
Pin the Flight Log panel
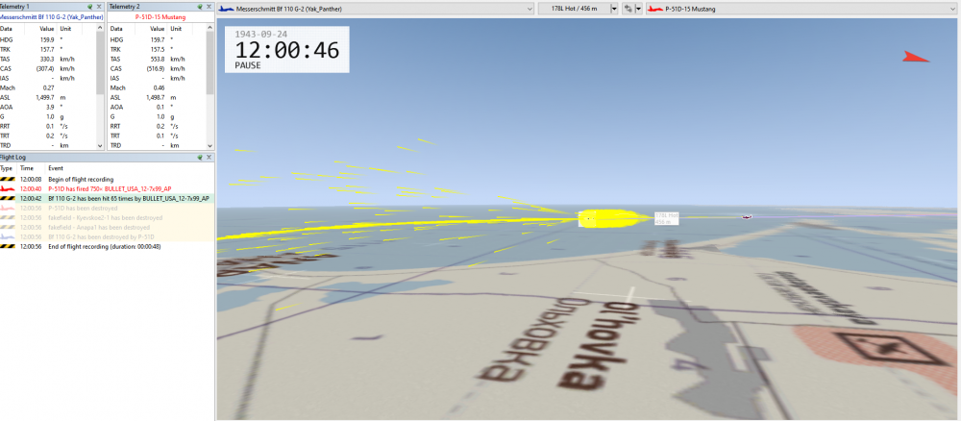(x=201, y=158)
